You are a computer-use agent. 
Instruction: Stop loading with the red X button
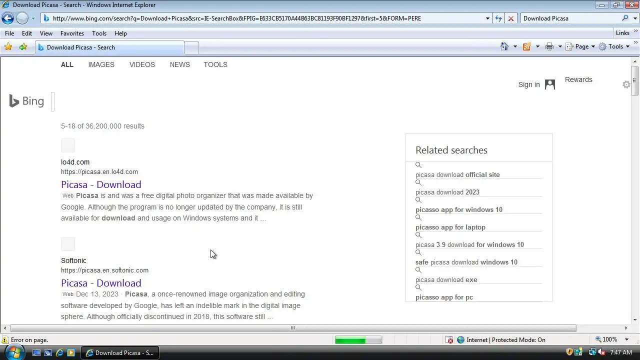510,18
